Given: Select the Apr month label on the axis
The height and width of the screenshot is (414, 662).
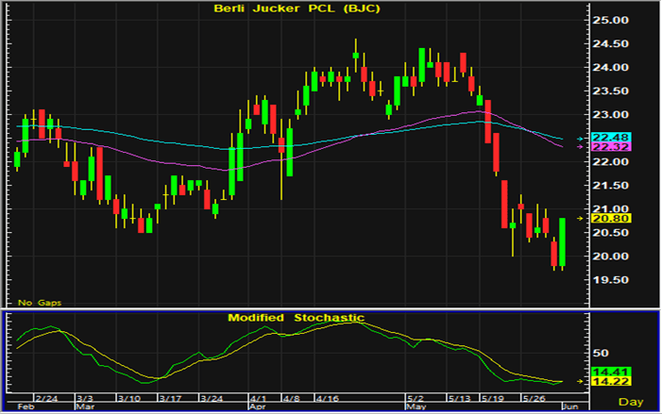Looking at the screenshot, I should click(258, 408).
